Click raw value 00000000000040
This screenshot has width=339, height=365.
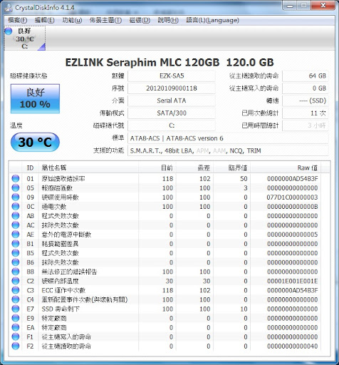coord(292,346)
